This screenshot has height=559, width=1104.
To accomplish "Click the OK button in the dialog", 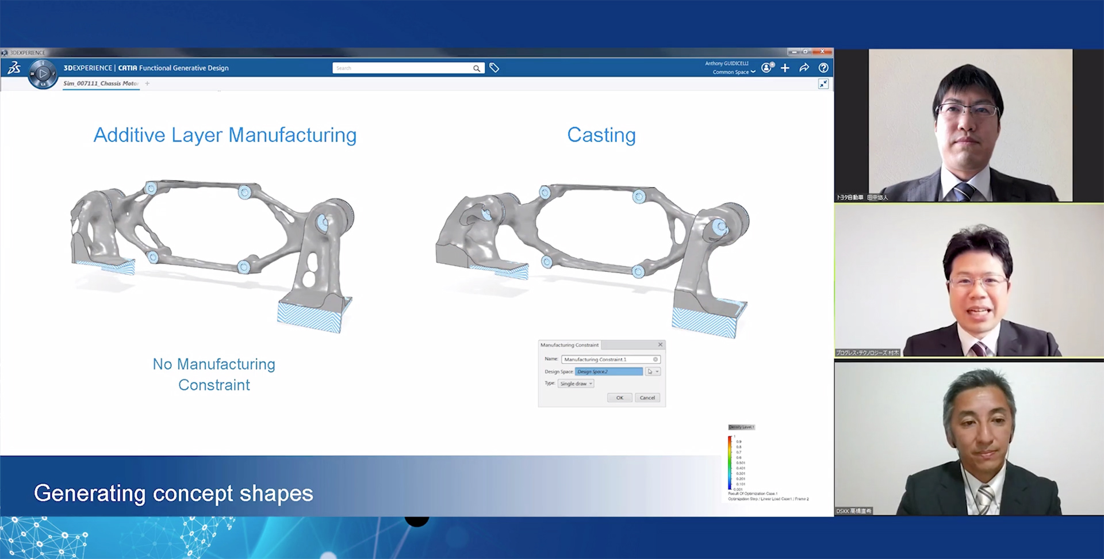I will [x=620, y=397].
